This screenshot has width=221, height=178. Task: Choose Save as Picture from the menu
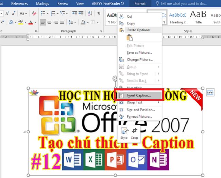click(x=139, y=52)
